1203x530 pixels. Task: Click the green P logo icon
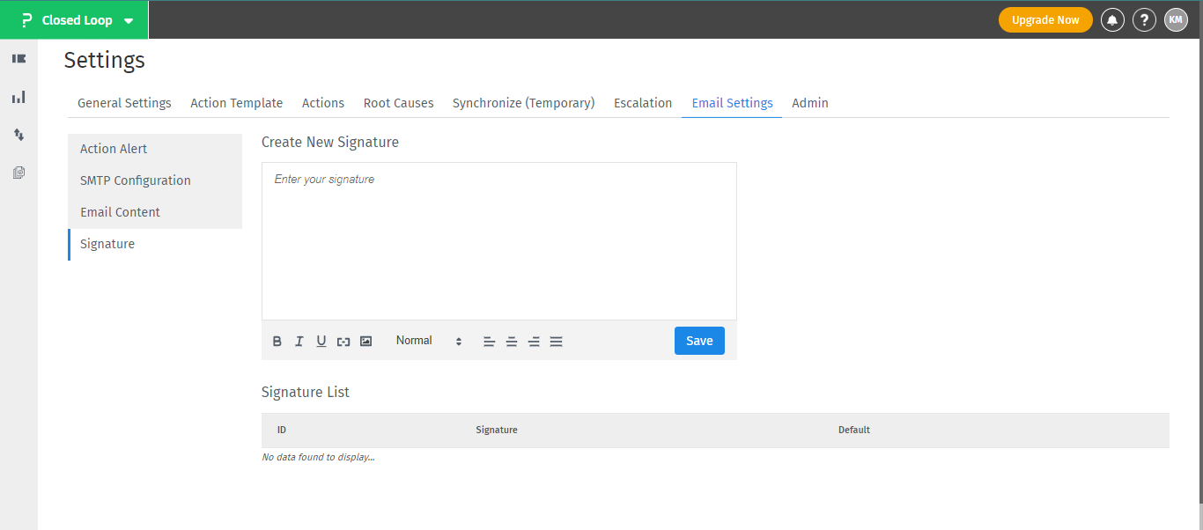26,20
